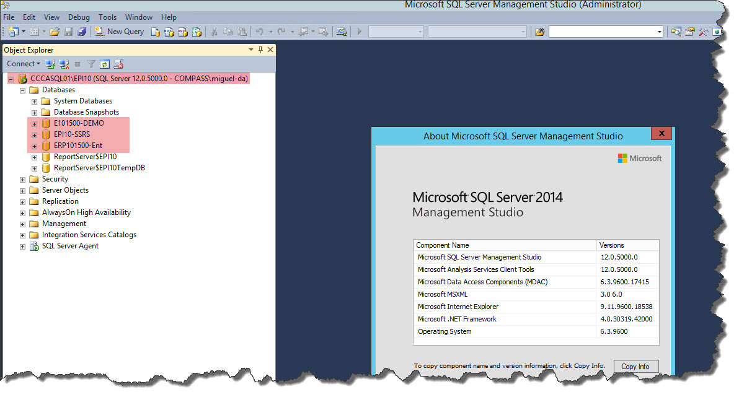Select AlwaysOn High Availability node
The image size is (739, 397).
(x=86, y=212)
